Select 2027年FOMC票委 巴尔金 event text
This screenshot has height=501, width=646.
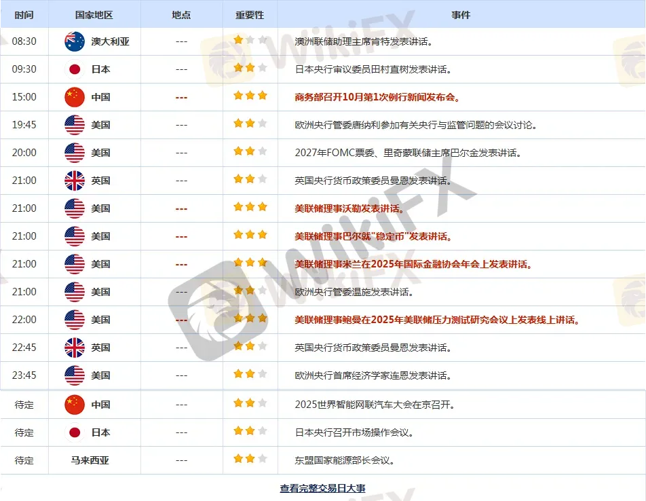tap(408, 153)
